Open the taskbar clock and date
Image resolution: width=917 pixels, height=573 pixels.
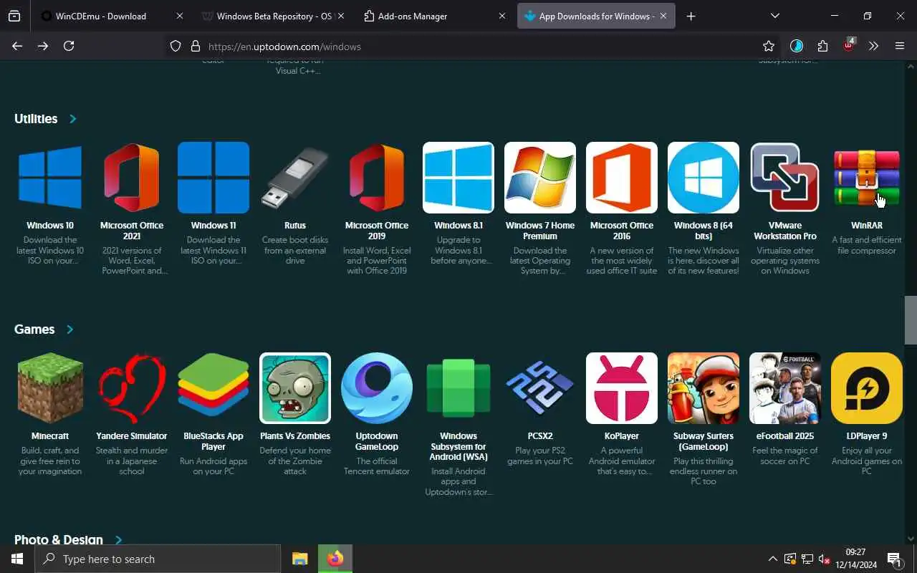pos(856,559)
